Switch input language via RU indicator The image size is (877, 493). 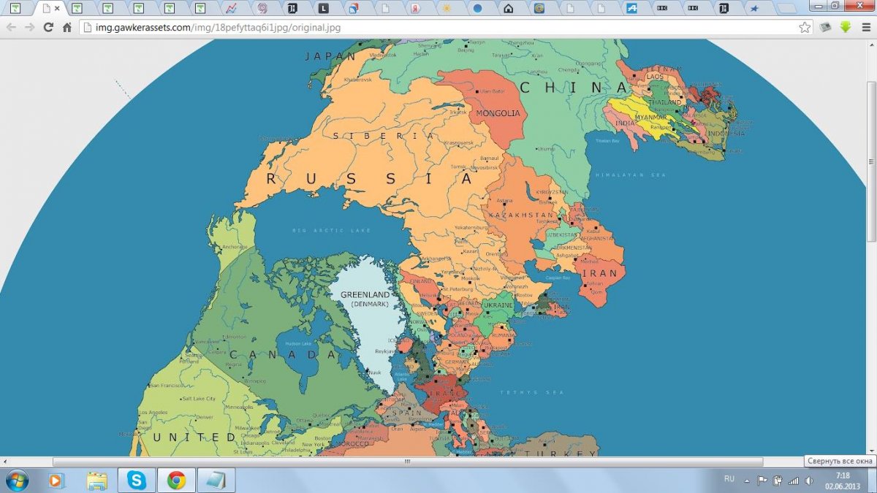[729, 479]
